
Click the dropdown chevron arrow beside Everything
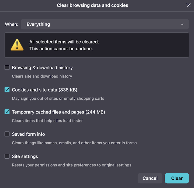tap(182, 24)
